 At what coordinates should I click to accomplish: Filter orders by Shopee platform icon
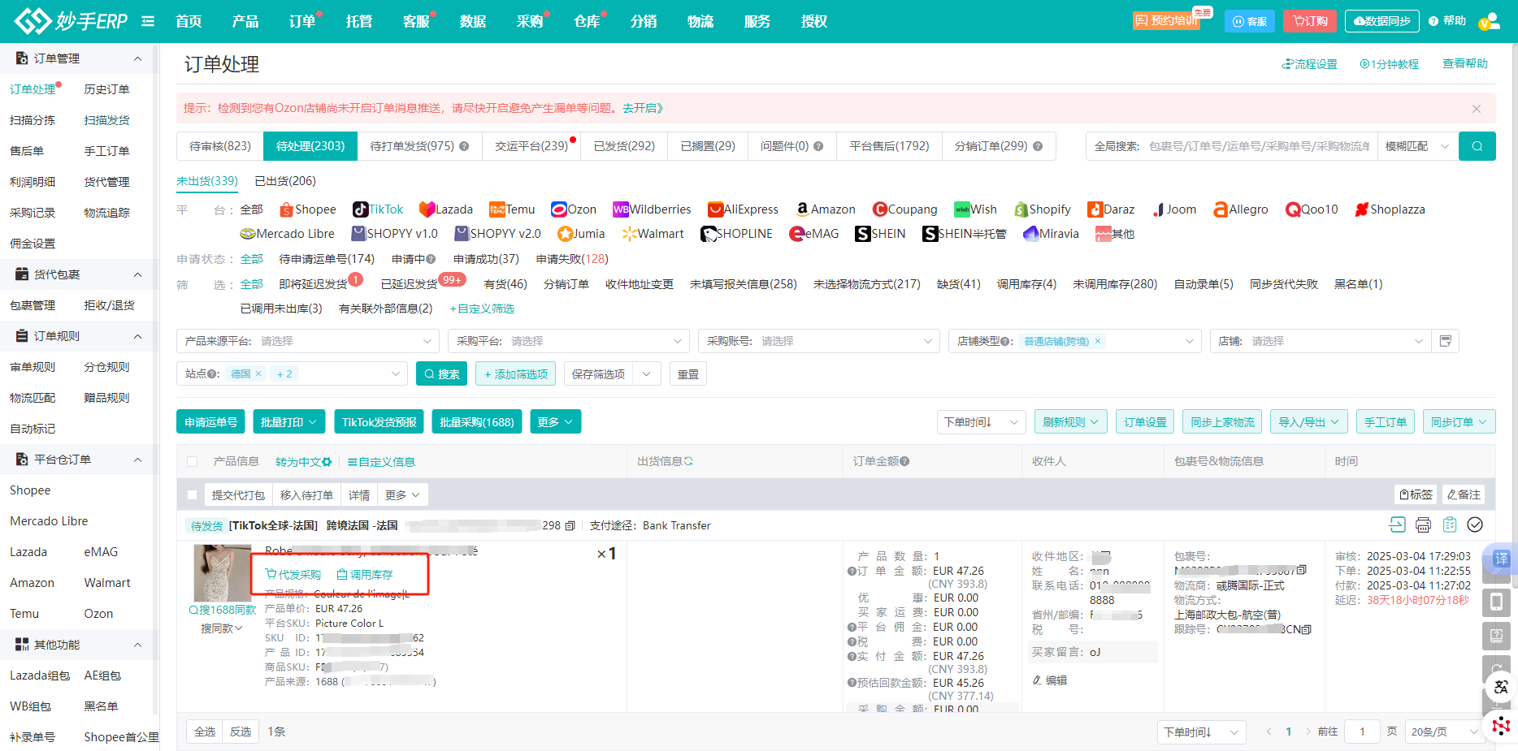coord(286,209)
